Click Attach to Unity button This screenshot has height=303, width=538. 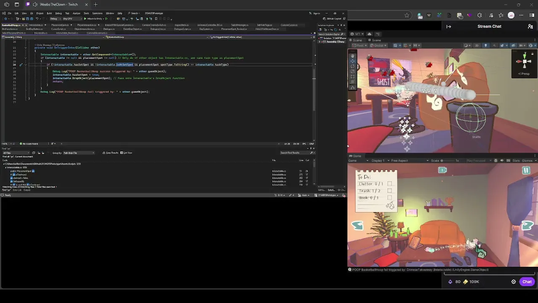(93, 19)
